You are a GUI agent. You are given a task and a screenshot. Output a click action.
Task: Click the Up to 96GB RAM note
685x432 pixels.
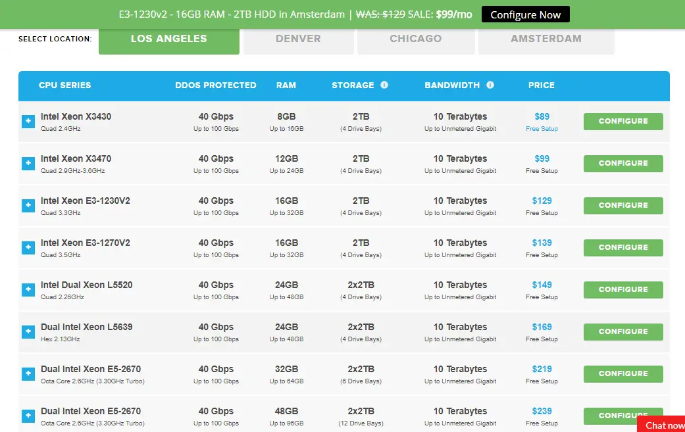pyautogui.click(x=287, y=423)
